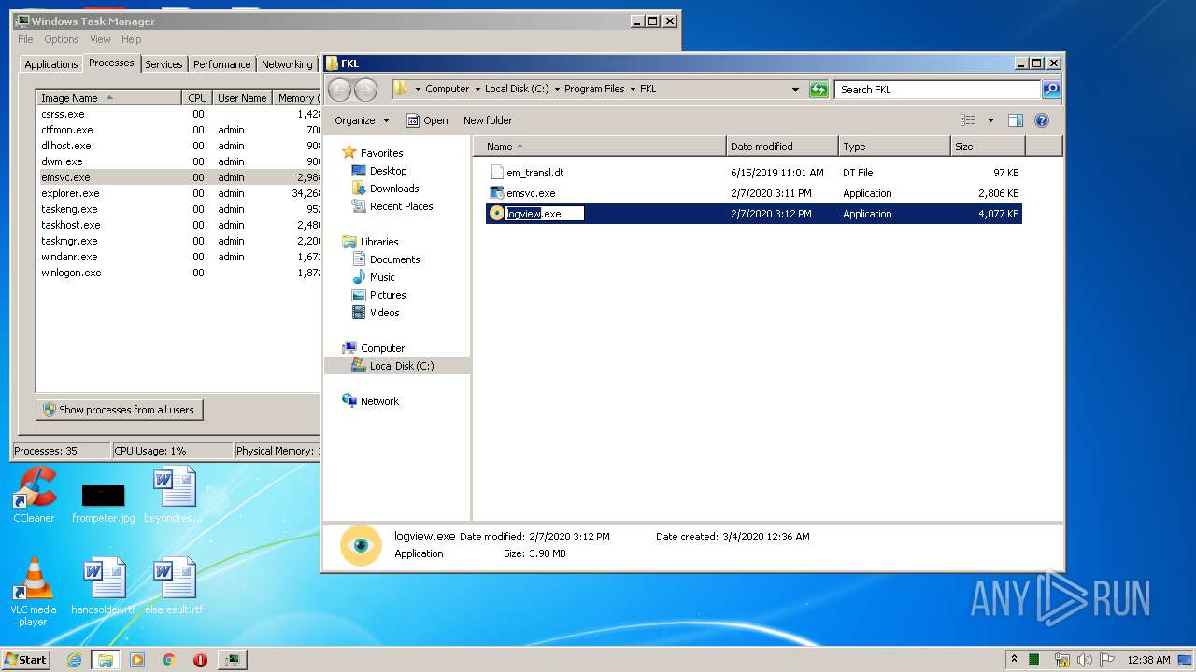Click Show processes from all users
The height and width of the screenshot is (672, 1196).
[119, 410]
